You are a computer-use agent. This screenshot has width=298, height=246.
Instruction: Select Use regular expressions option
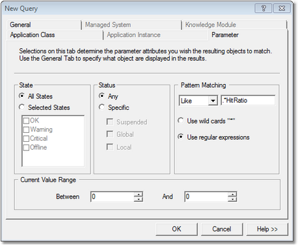181,137
